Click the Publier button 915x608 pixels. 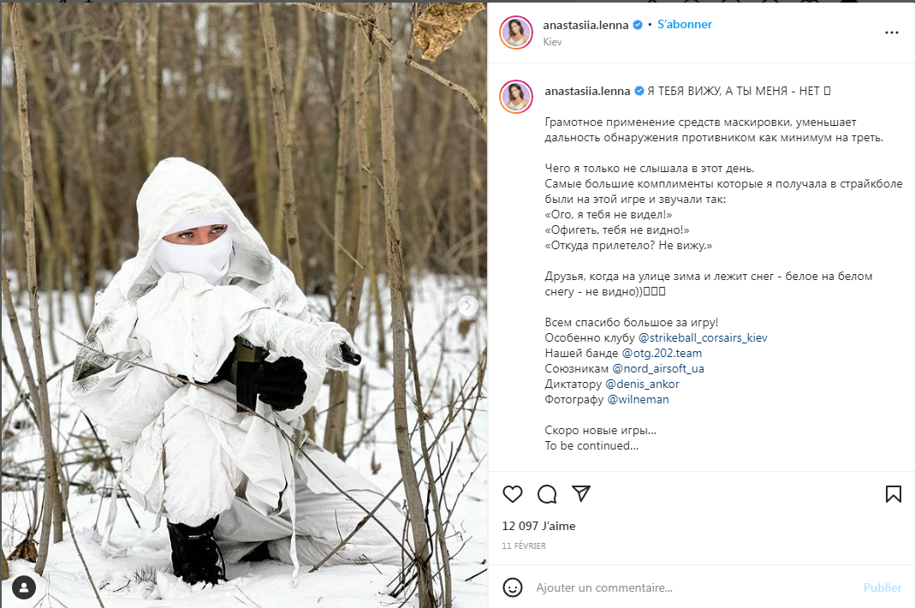882,587
